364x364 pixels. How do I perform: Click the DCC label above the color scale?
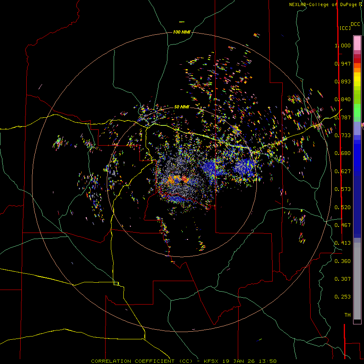pyautogui.click(x=355, y=24)
